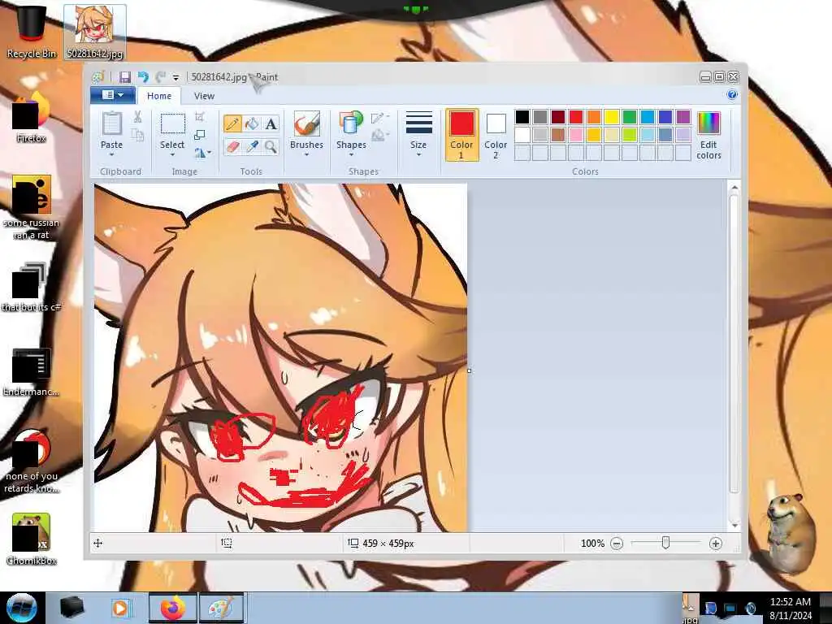Click the Undo arrow in title bar

(x=143, y=77)
